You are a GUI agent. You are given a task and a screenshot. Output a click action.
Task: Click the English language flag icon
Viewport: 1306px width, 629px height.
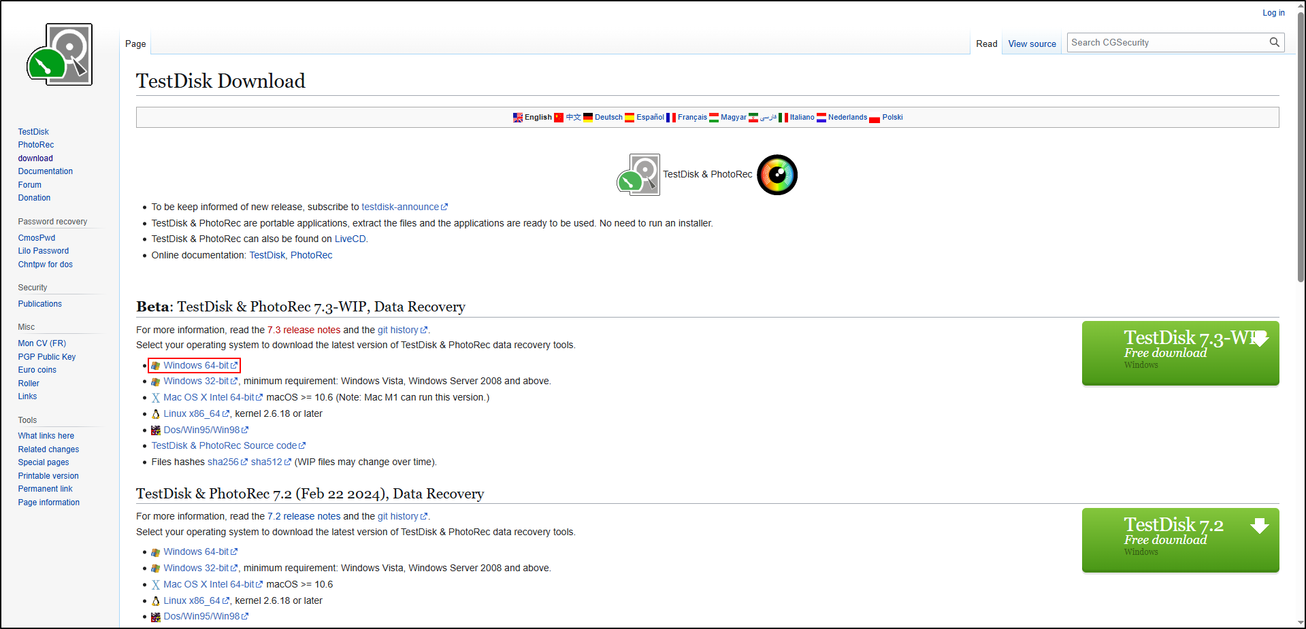coord(518,118)
